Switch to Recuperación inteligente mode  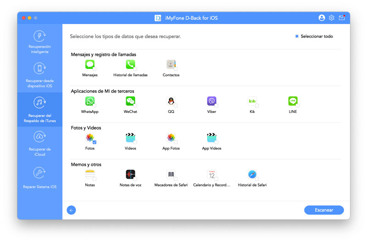(39, 42)
